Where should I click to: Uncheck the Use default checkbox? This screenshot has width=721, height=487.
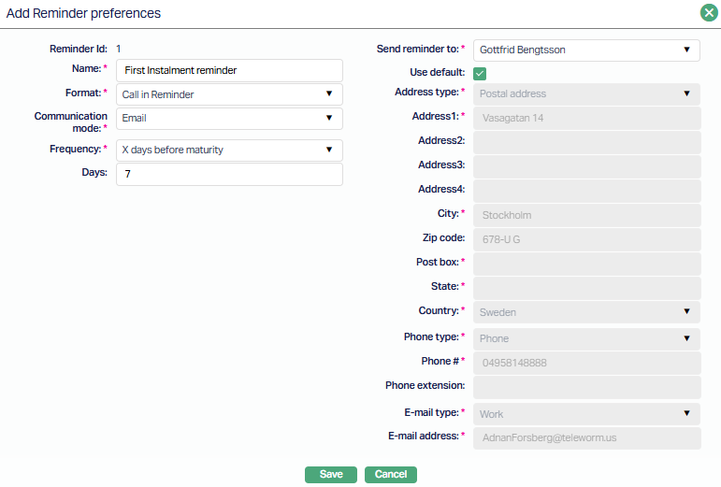click(480, 73)
